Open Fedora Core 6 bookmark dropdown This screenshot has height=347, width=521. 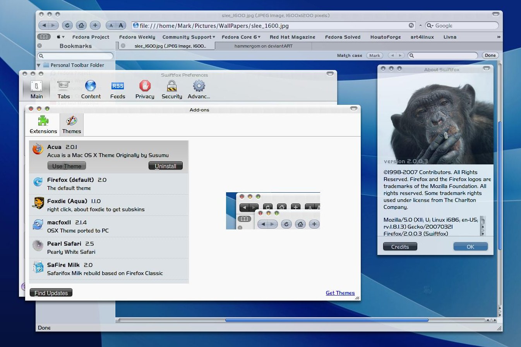[241, 37]
